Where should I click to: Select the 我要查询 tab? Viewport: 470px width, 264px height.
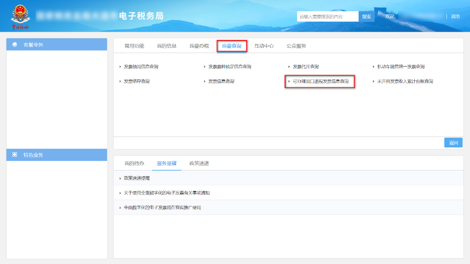tap(232, 46)
